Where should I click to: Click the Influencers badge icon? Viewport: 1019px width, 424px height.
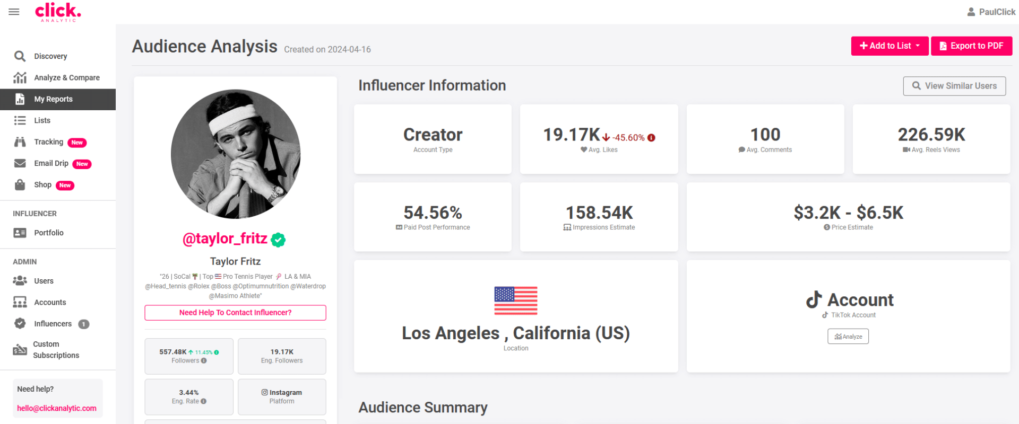[x=20, y=323]
